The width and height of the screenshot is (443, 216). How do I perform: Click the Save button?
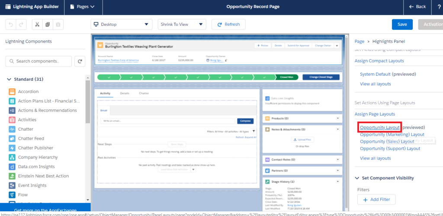[x=402, y=25]
